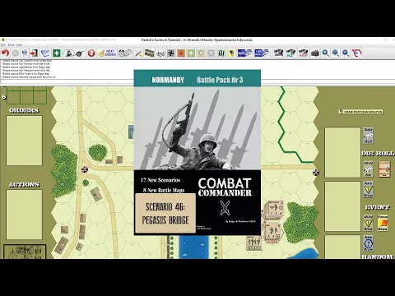The height and width of the screenshot is (296, 395).
Task: Click the Scenario 46 Pegasus Bridge label
Action: click(x=165, y=213)
